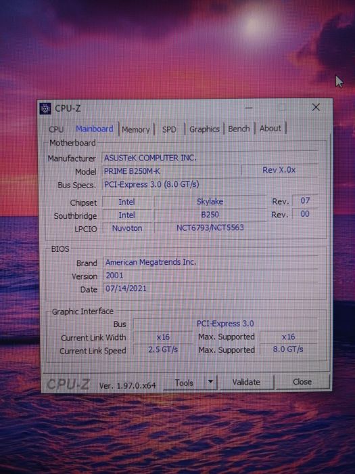Switch to the SPD tab
Viewport: 355px width, 474px height.
click(169, 129)
